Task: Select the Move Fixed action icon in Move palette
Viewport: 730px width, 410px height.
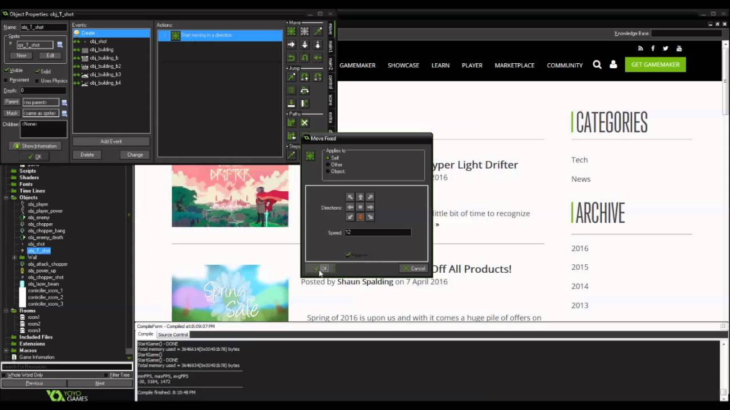Action: pyautogui.click(x=291, y=31)
